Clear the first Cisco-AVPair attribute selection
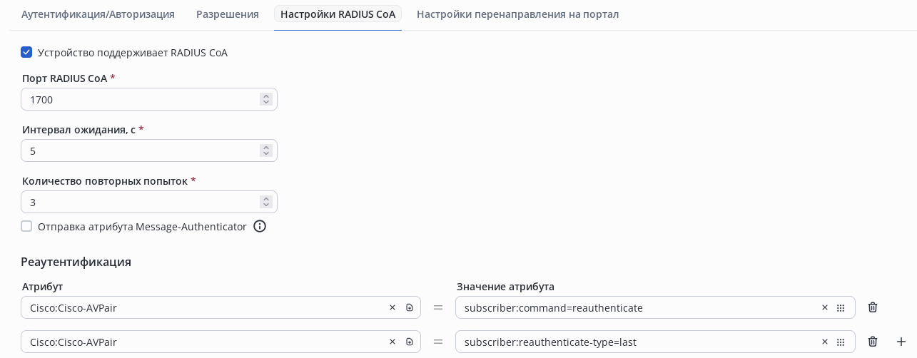917x358 pixels. tap(392, 307)
